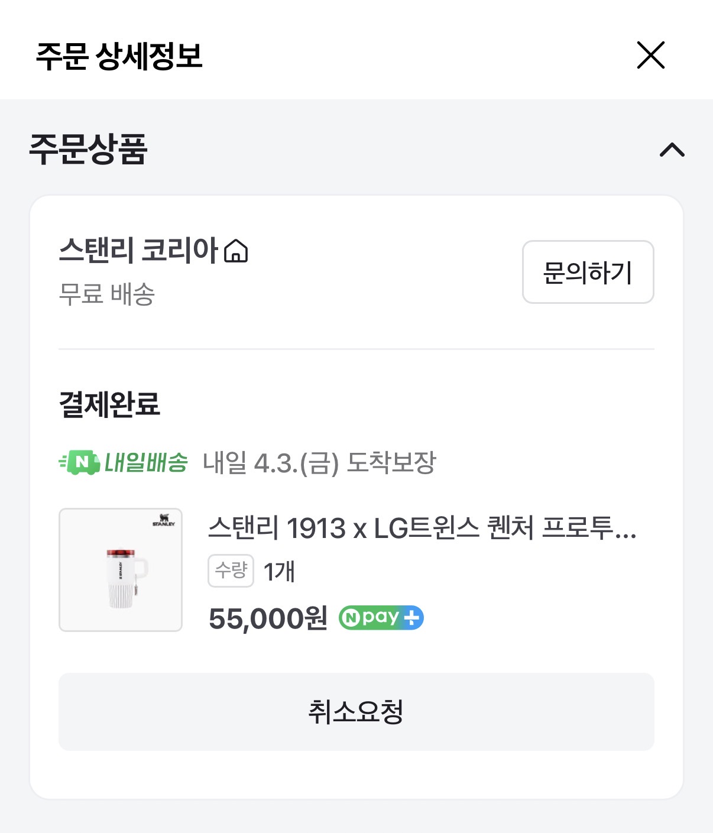
Task: Open the 스탠리 코리아 store name link
Action: point(138,250)
